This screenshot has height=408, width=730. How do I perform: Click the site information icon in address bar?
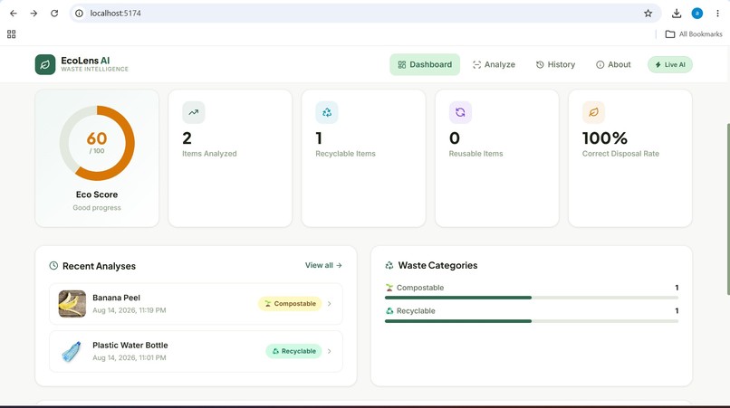click(x=79, y=13)
